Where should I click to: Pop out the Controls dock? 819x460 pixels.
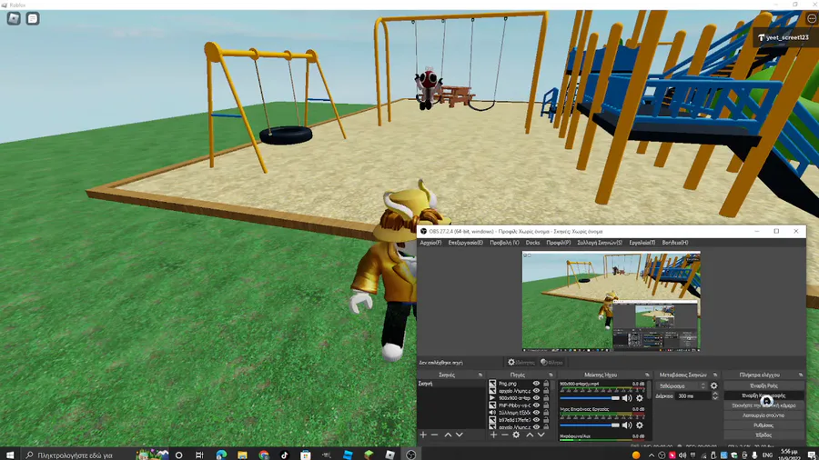(800, 375)
